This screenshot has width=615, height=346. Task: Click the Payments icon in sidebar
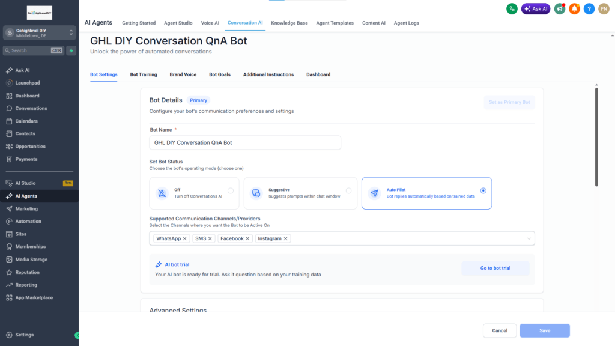coord(10,159)
